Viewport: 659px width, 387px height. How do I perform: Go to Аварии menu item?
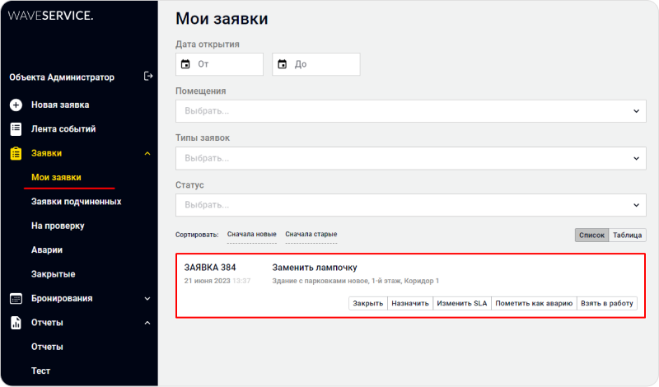[x=47, y=249]
